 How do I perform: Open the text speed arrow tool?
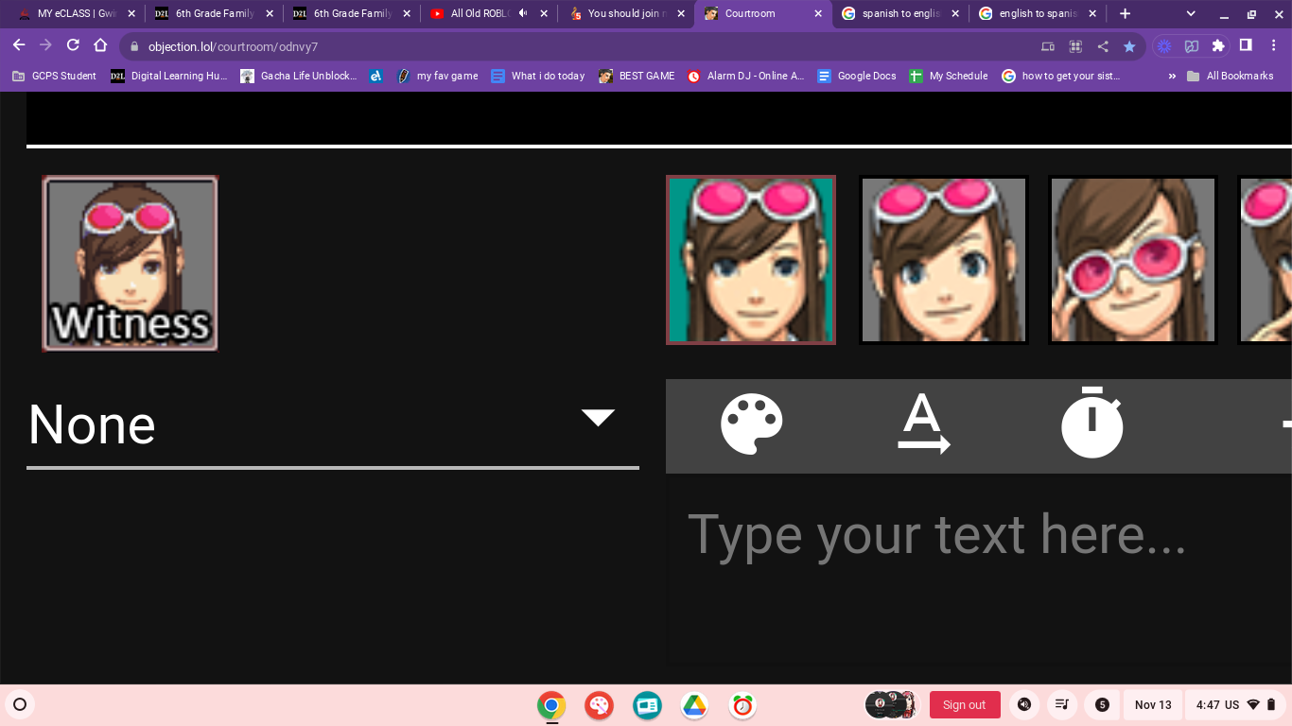coord(923,424)
